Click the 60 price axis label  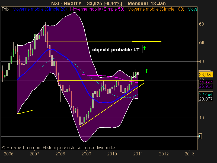click(201, 24)
